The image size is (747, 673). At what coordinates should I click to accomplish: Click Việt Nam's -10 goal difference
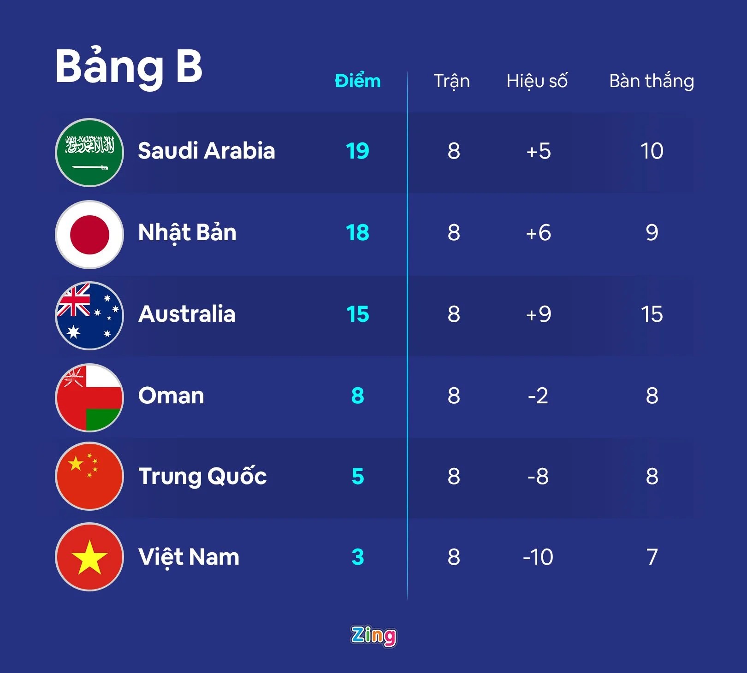point(538,557)
